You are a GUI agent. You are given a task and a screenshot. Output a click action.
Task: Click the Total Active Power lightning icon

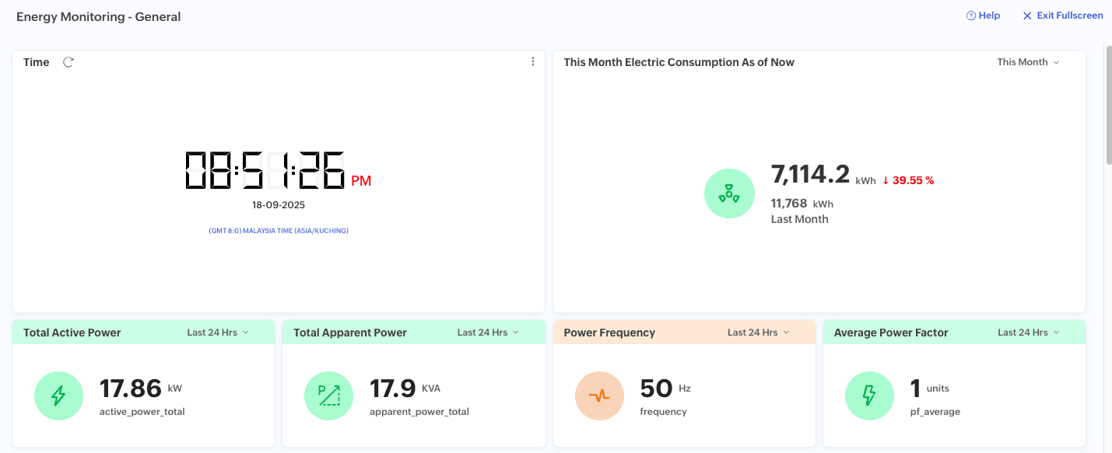point(58,396)
